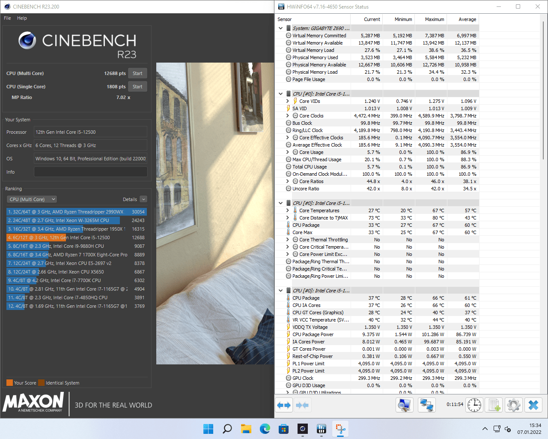Image resolution: width=548 pixels, height=439 pixels.
Task: Click CPU Package Power lightning icon
Action: click(x=289, y=334)
